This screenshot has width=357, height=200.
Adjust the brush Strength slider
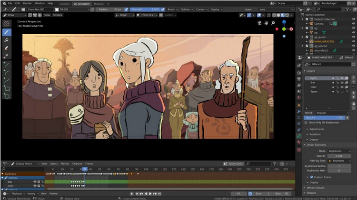pos(145,10)
